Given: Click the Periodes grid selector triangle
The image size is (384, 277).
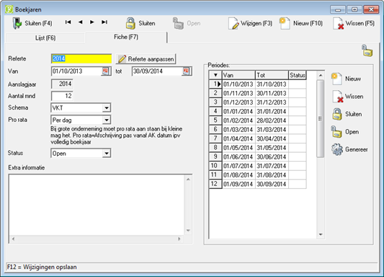Looking at the screenshot, I should point(215,75).
